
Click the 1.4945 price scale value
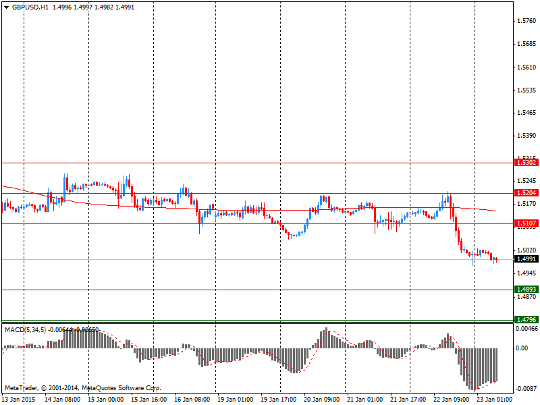click(526, 273)
